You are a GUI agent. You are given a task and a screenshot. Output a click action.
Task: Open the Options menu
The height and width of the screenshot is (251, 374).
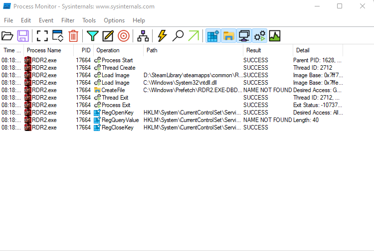pyautogui.click(x=114, y=20)
